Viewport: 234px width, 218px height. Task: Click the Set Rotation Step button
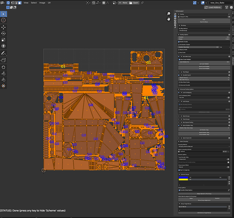click(x=204, y=130)
